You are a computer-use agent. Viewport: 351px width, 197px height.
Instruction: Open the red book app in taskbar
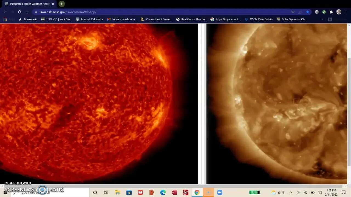pyautogui.click(x=140, y=193)
